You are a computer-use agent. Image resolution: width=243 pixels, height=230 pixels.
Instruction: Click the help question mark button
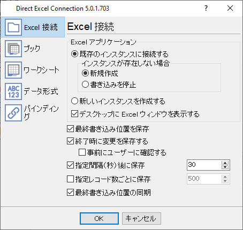206,8
